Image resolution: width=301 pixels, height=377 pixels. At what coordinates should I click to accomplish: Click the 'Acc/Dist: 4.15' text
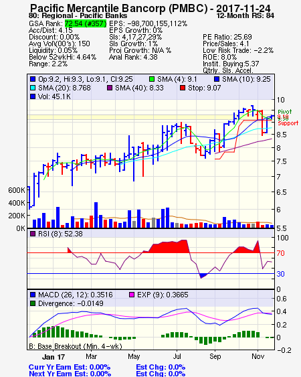coord(50,30)
